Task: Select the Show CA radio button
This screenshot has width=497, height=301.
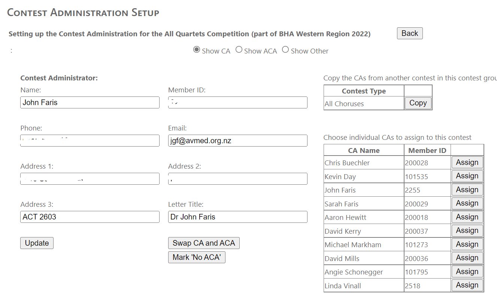Action: point(197,50)
